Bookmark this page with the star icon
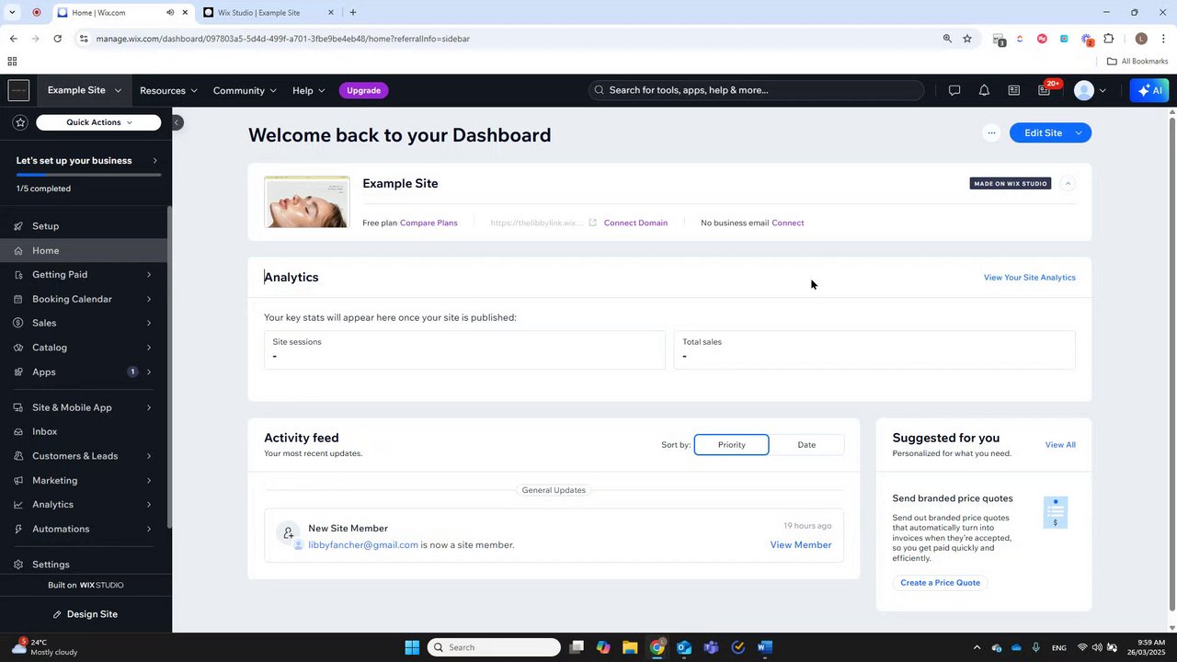The height and width of the screenshot is (662, 1177). click(967, 39)
